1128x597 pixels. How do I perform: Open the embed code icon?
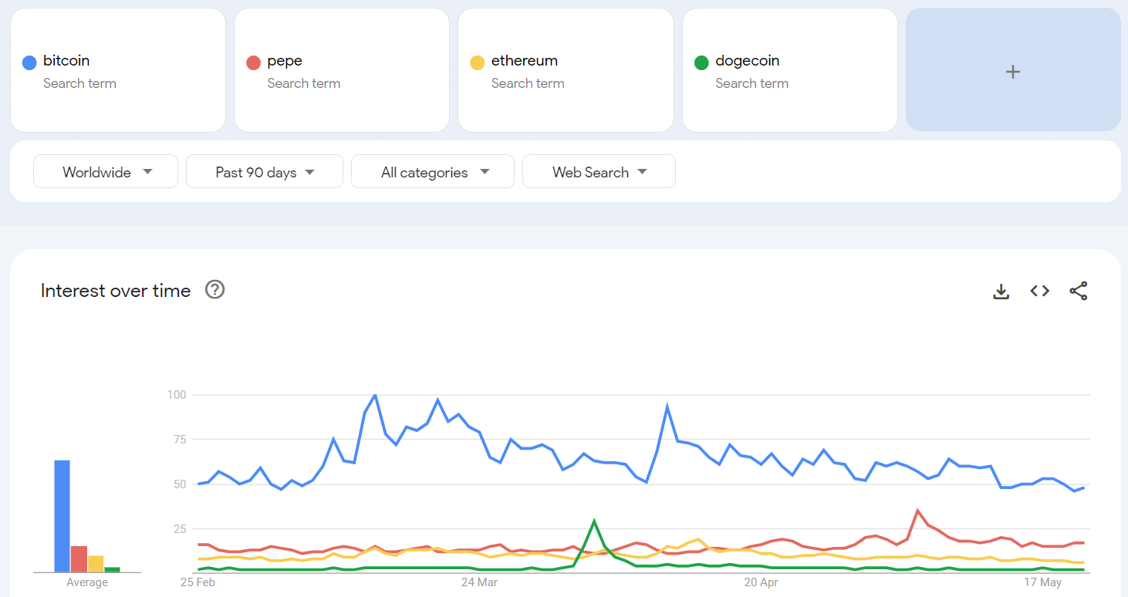point(1039,291)
